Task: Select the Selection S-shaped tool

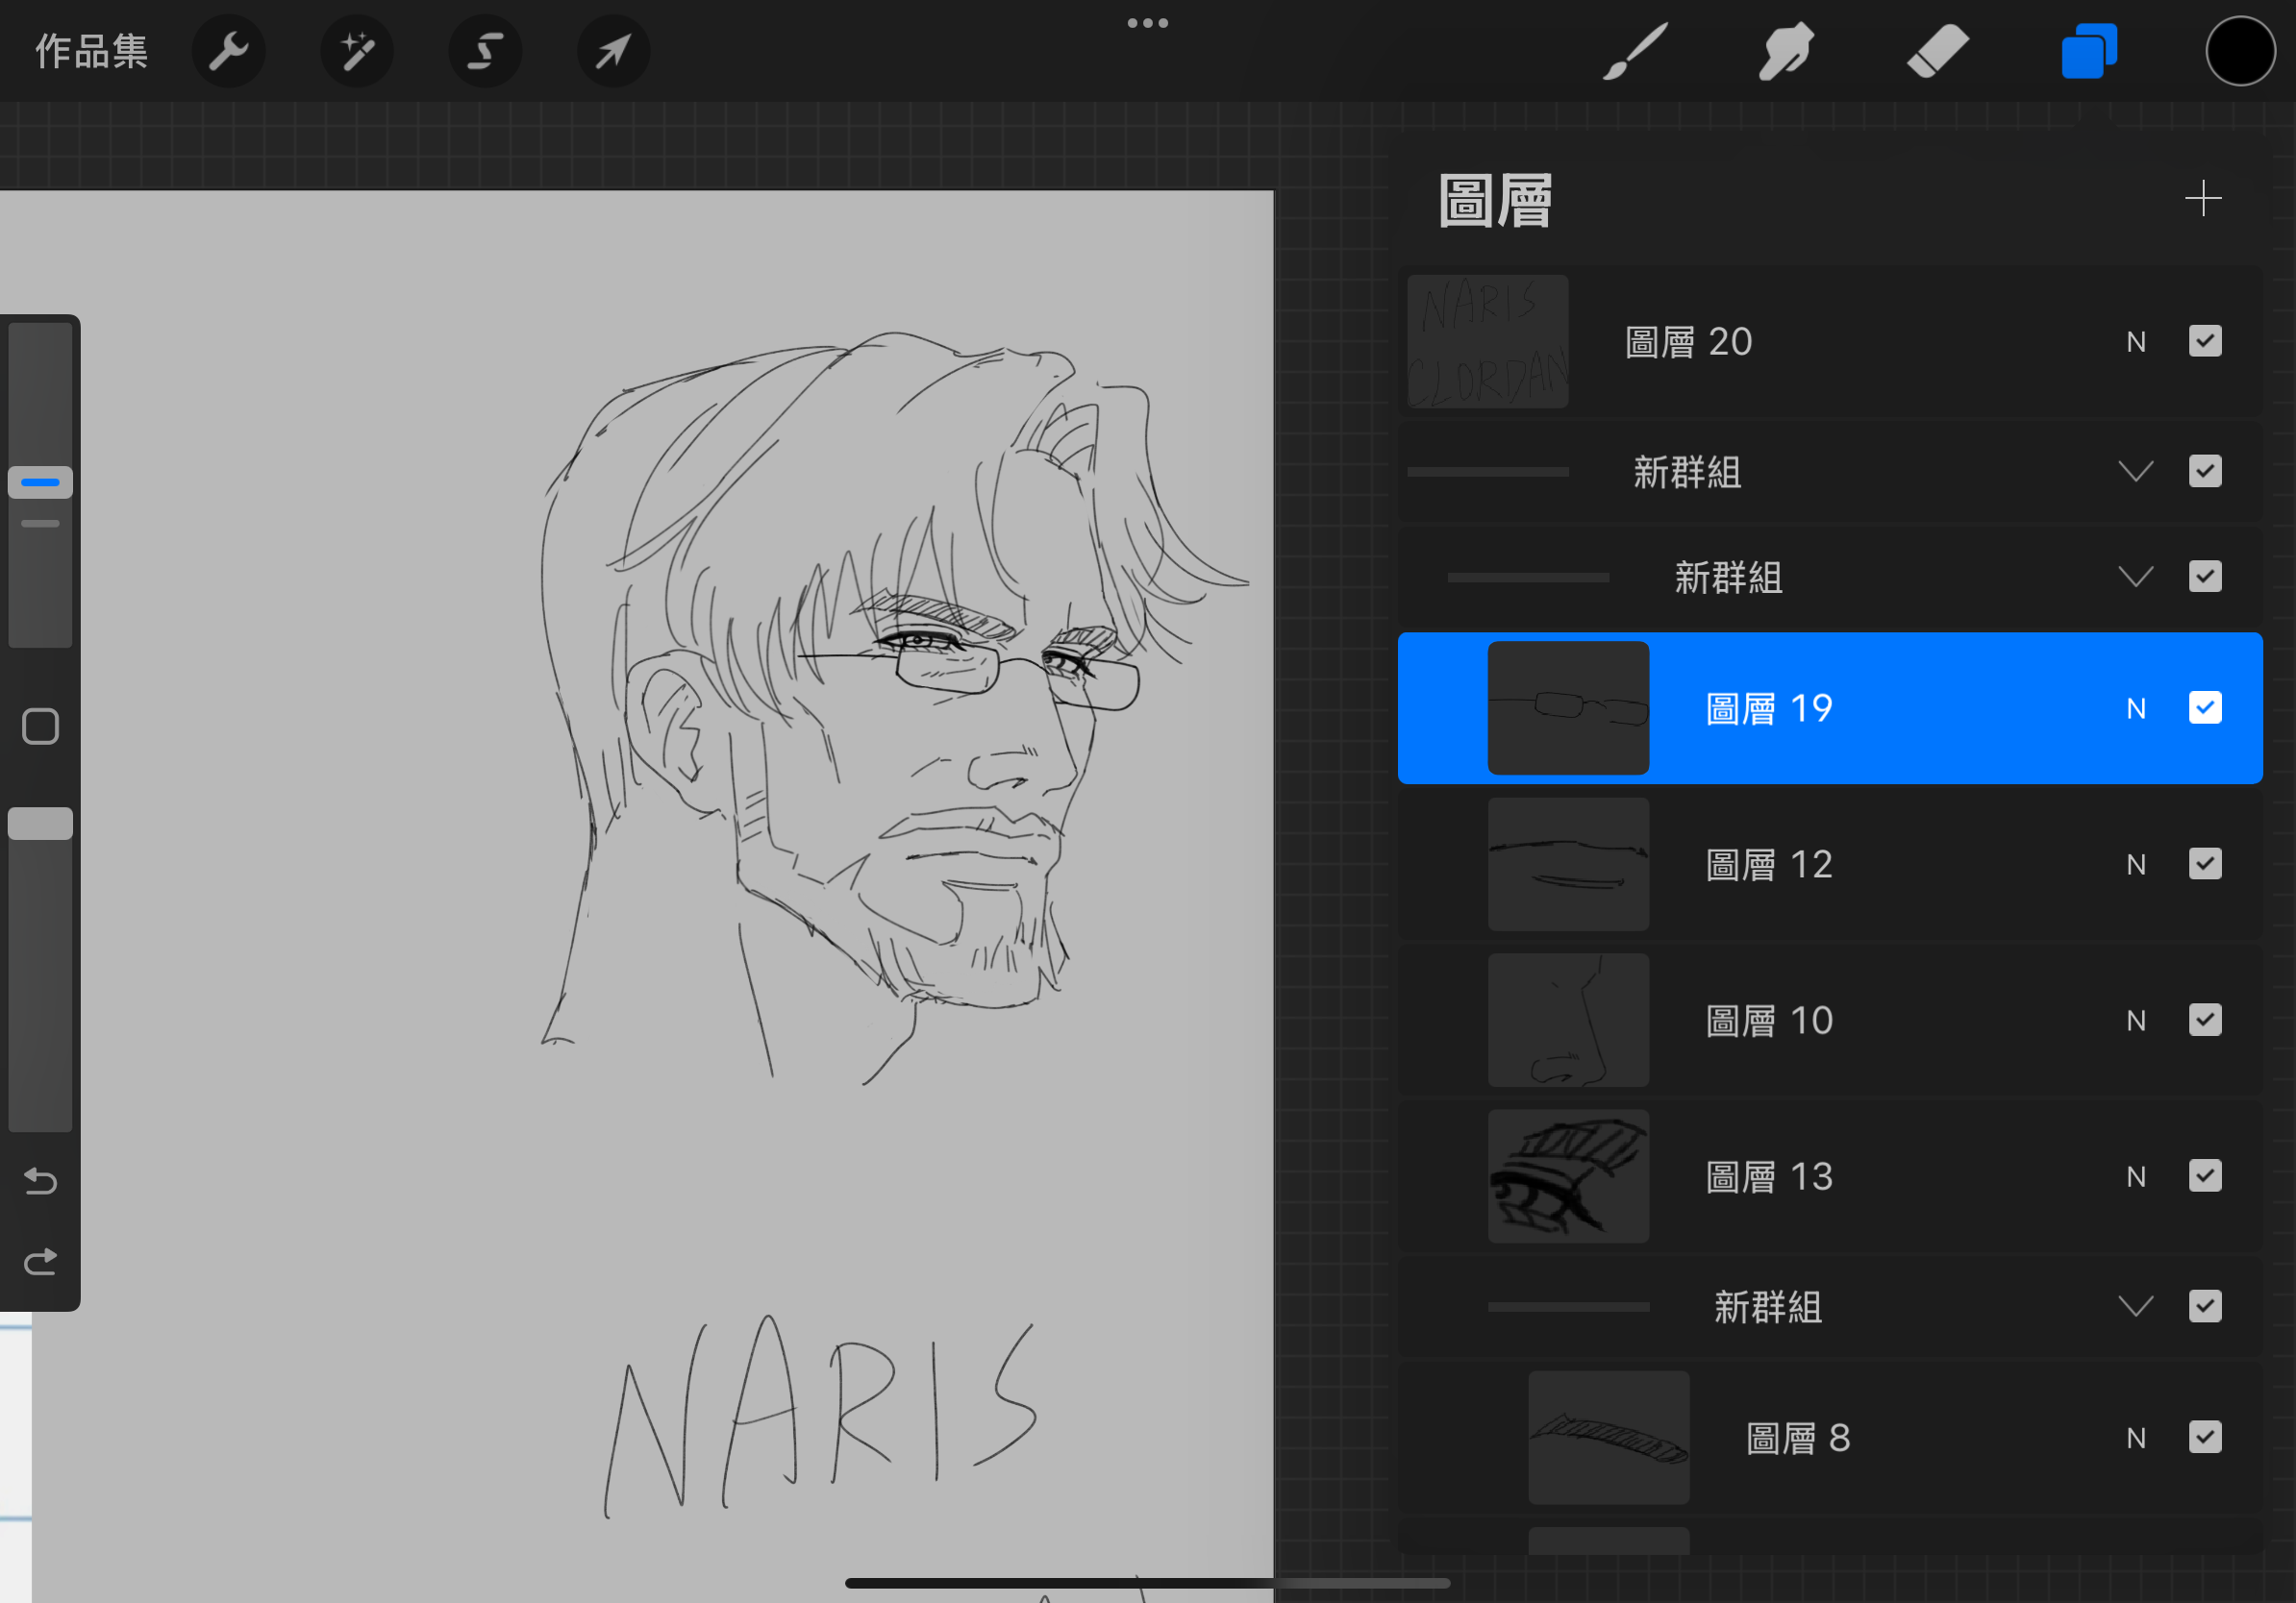Action: (485, 51)
